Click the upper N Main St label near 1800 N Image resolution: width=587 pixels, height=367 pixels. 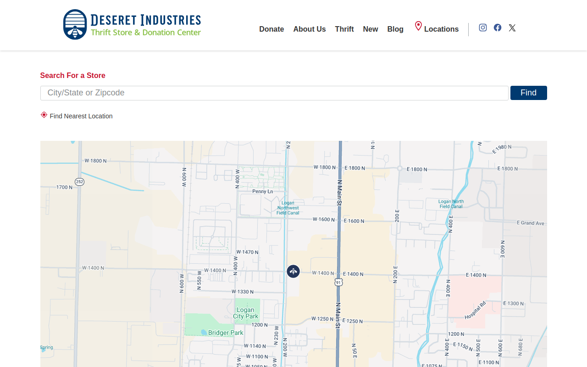pyautogui.click(x=340, y=193)
